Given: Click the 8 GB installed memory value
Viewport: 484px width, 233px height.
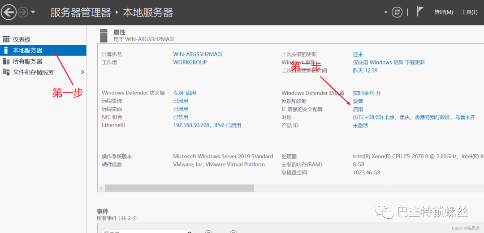Looking at the screenshot, I should (x=359, y=165).
